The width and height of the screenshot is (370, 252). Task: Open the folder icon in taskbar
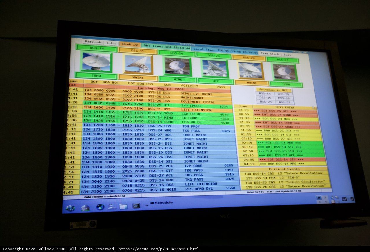coord(123,206)
